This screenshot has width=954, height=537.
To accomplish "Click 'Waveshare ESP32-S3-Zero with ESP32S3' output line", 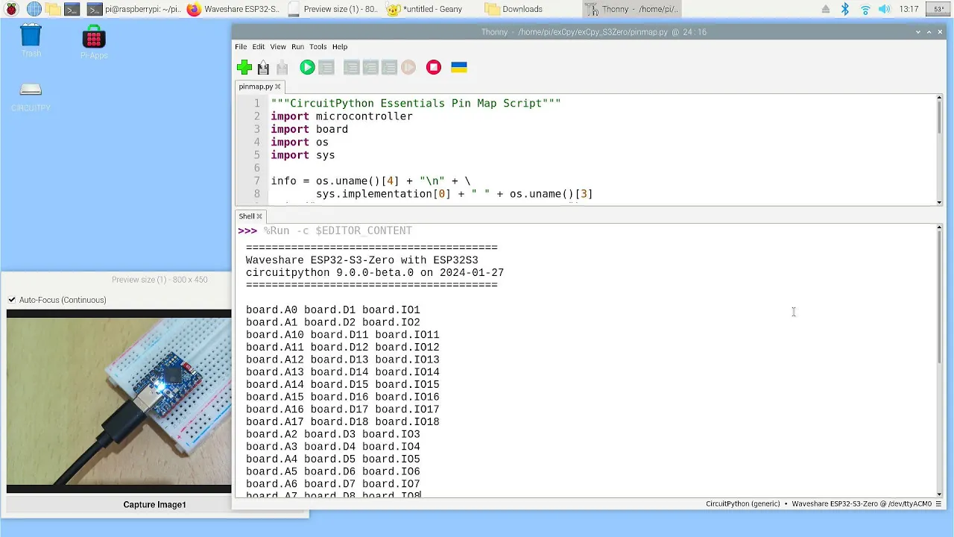I will click(362, 260).
